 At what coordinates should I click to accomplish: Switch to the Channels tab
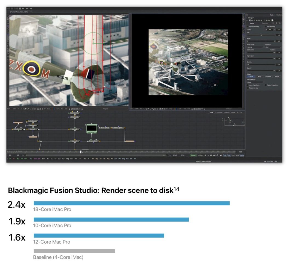click(264, 23)
